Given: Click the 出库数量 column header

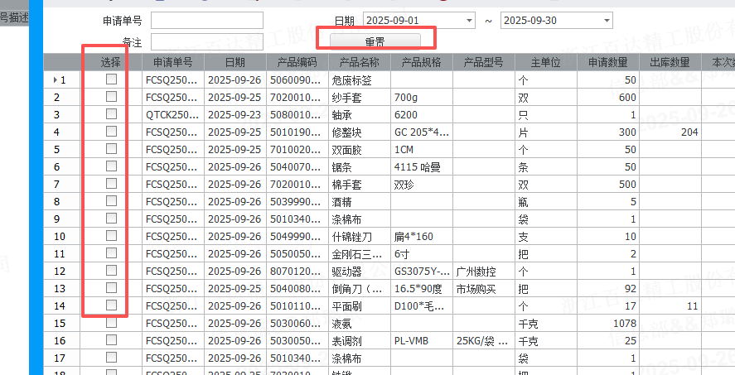Looking at the screenshot, I should coord(670,62).
